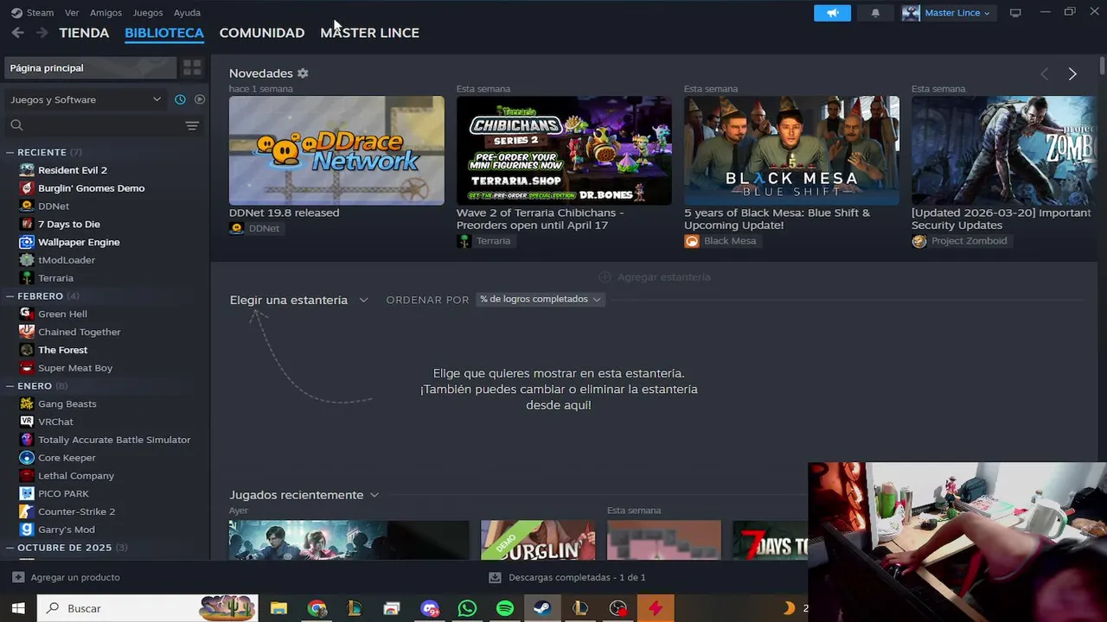Screen dimensions: 1107x622
Task: Click the VRChat sidebar icon
Action: coord(27,422)
